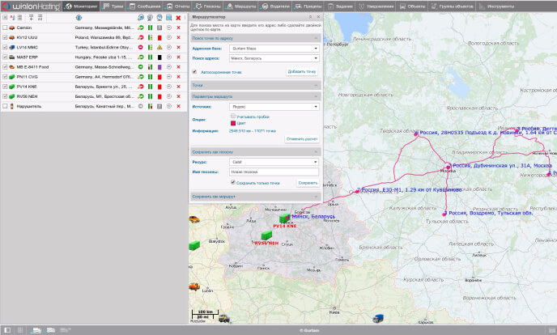The width and height of the screenshot is (557, 335).
Task: Open the Инструменты menu
Action: click(496, 6)
